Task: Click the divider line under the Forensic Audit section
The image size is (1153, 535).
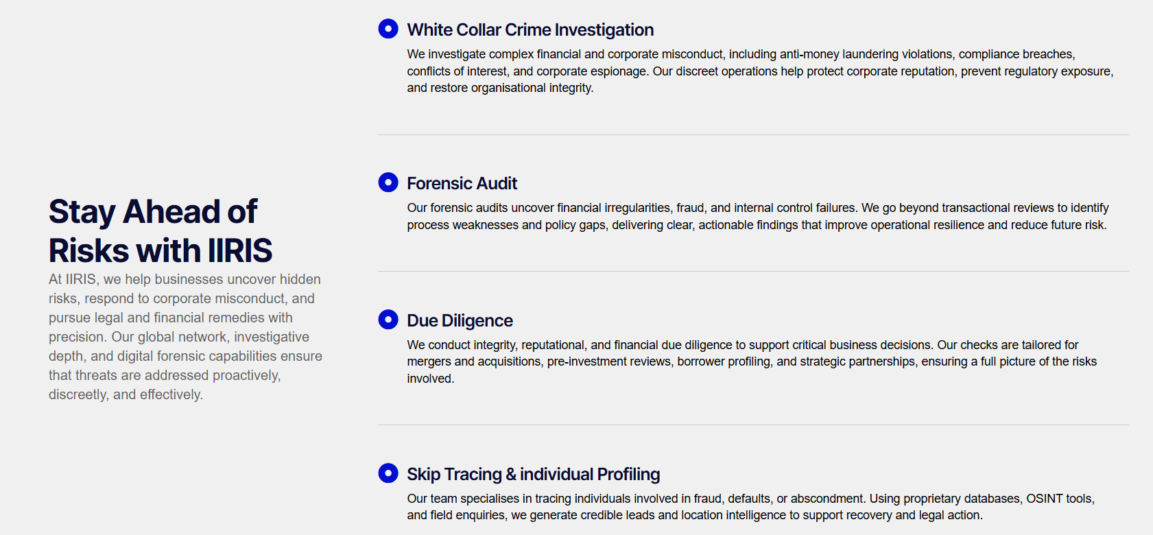Action: click(x=752, y=272)
